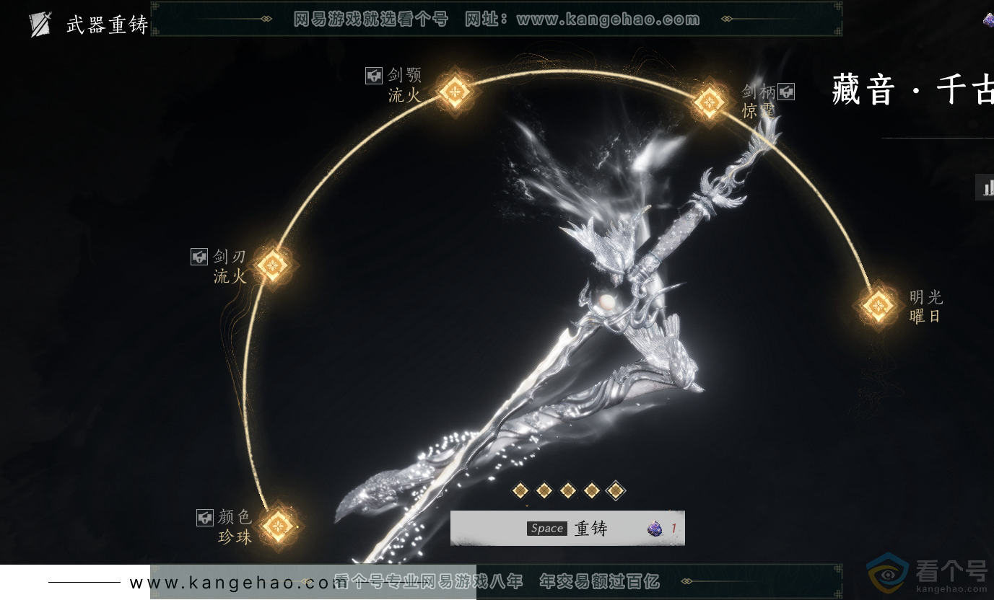Toggle the lock icon beside 颜色
The width and height of the screenshot is (994, 600).
(x=205, y=518)
